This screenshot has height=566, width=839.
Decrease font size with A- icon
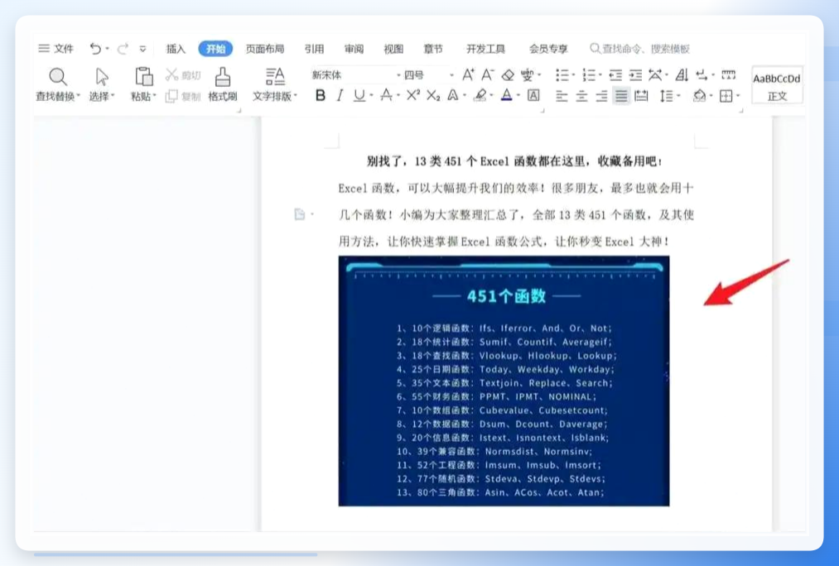(488, 74)
